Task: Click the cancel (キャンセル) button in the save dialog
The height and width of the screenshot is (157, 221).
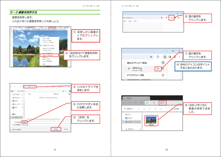Action: tap(66, 129)
